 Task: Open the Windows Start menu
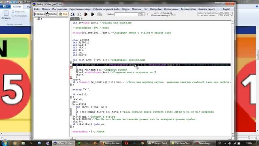(4, 143)
